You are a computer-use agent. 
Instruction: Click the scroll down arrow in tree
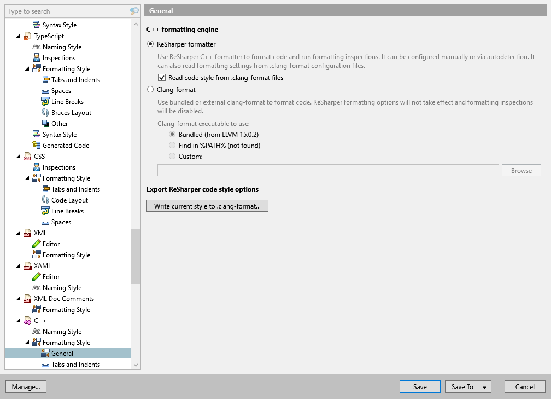(136, 365)
